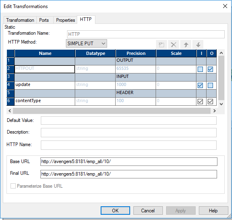
Task: Click string datatype cell in contentType row
Action: coord(95,101)
